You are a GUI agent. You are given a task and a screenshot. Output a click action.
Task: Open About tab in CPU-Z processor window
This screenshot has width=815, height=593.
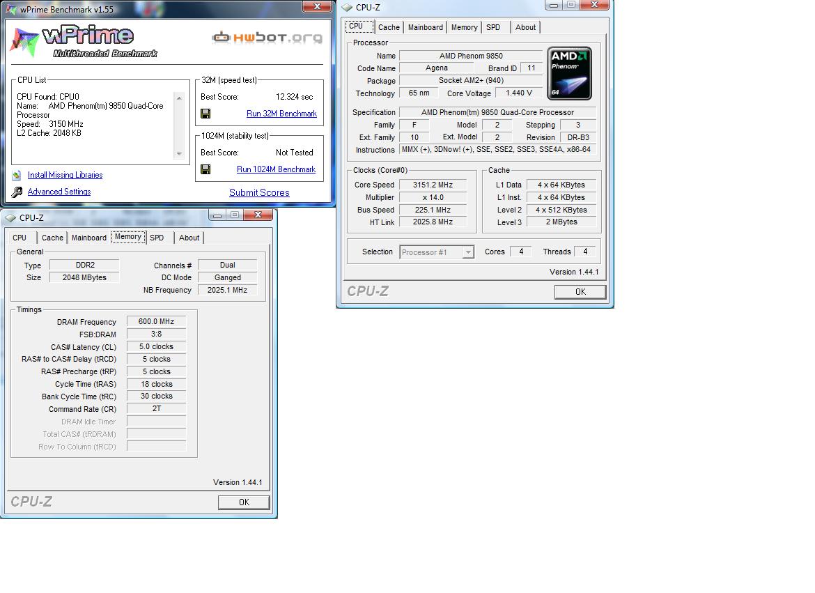(x=525, y=27)
